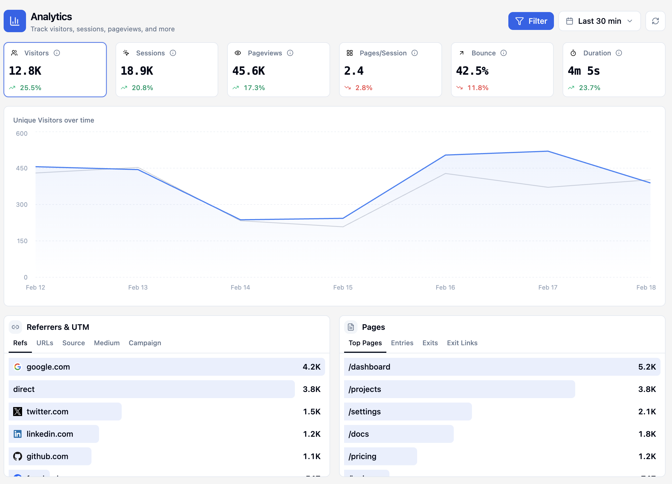
Task: Open the Campaign tab
Action: pos(145,343)
